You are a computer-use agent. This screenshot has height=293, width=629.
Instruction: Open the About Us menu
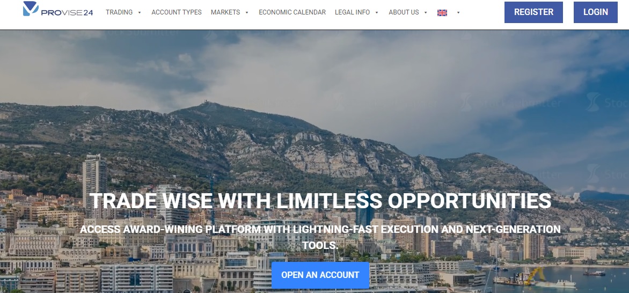[x=404, y=12]
